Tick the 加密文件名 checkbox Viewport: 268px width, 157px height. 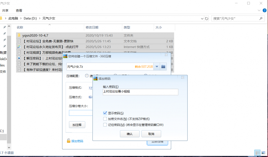pyautogui.click(x=105, y=119)
